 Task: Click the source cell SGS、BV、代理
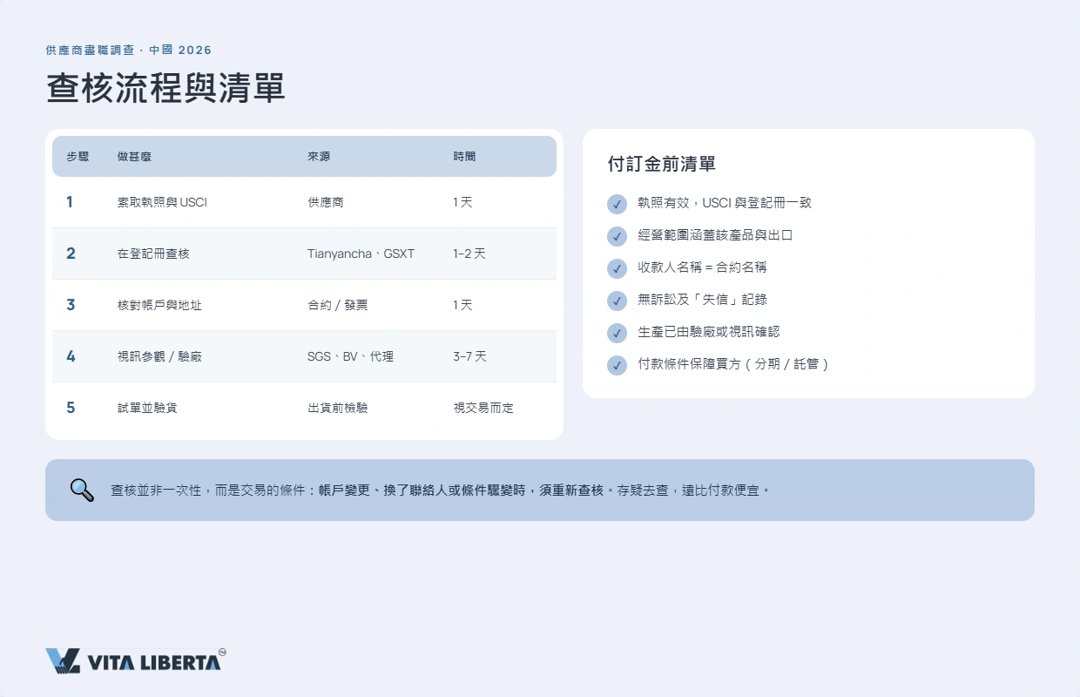tap(350, 356)
